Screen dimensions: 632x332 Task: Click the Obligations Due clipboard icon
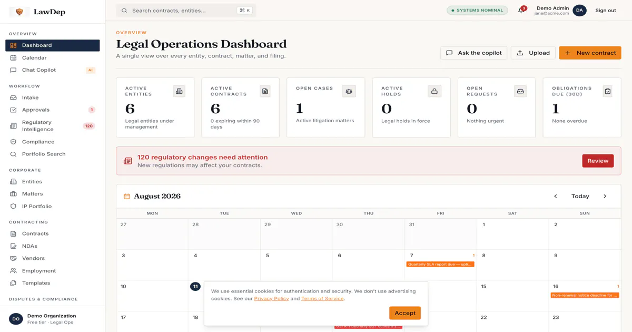point(608,91)
